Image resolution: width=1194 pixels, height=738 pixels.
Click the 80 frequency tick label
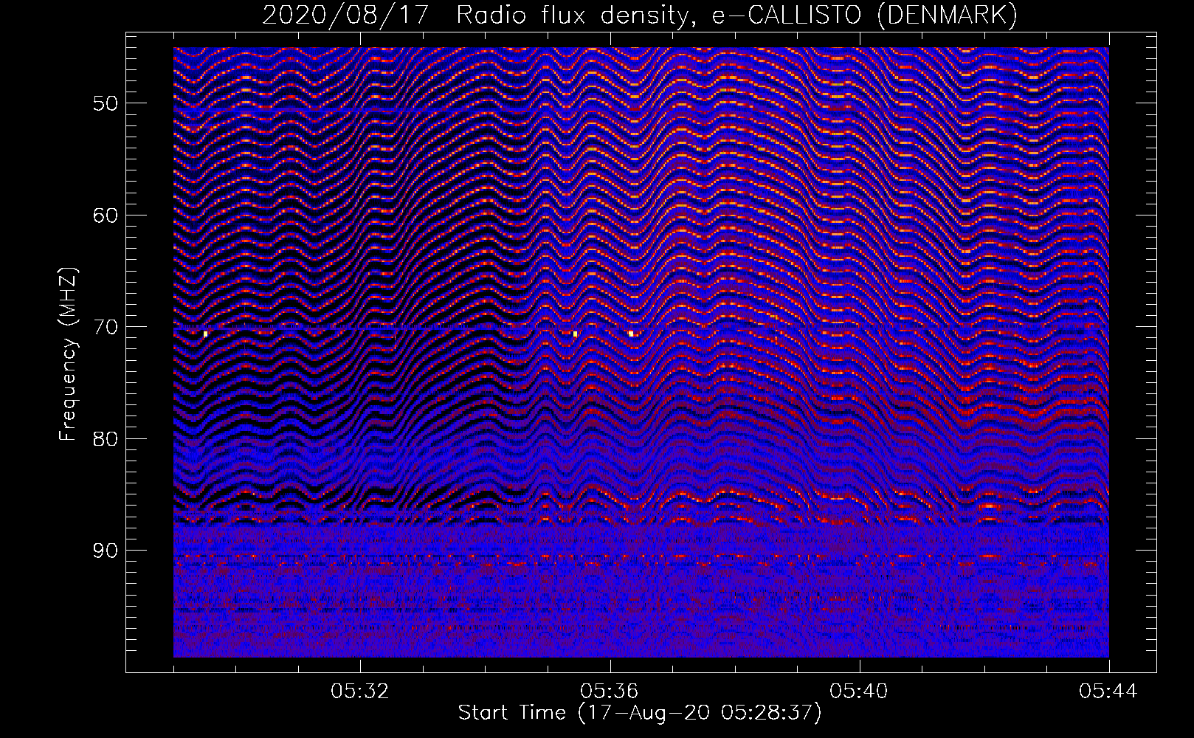[x=106, y=439]
